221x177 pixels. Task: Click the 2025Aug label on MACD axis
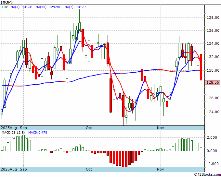[x=9, y=169]
